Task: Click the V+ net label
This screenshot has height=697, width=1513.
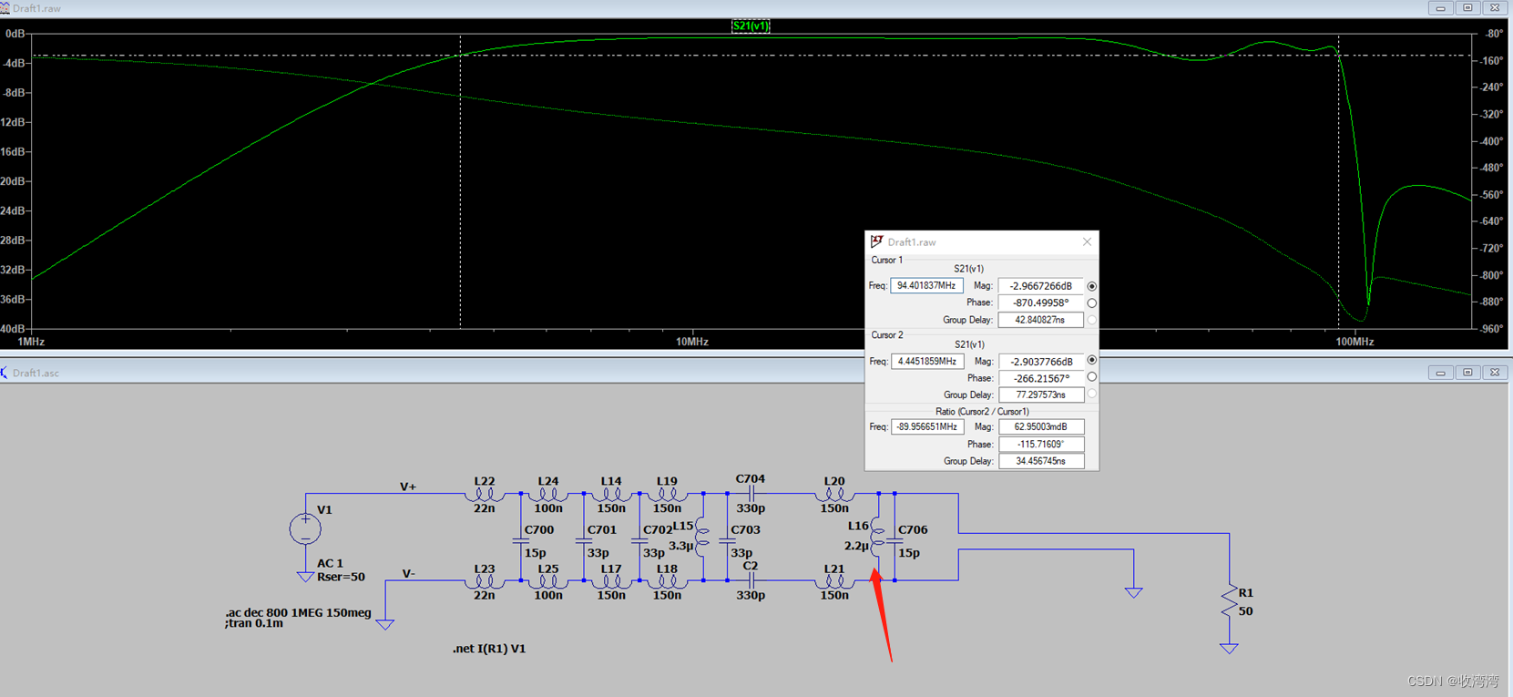Action: tap(408, 487)
